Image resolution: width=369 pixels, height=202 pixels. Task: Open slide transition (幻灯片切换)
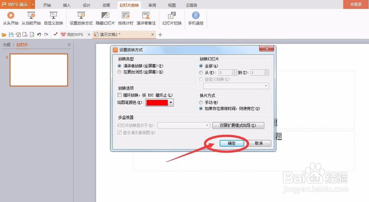[x=172, y=18]
